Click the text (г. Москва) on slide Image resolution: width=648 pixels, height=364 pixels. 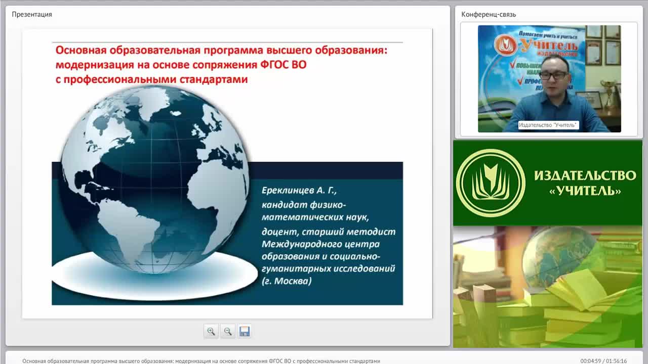coord(287,281)
